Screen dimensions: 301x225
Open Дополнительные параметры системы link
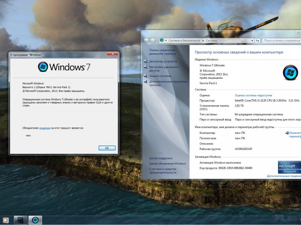[168, 83]
